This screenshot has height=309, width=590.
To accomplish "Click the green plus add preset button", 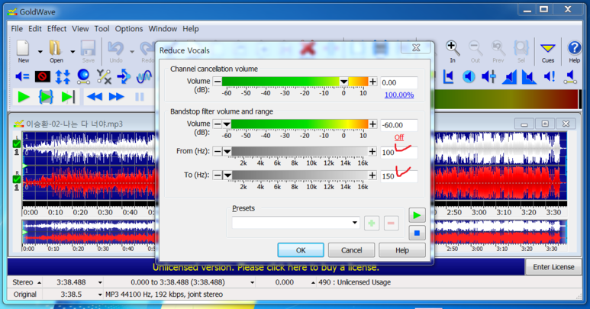I will tap(372, 223).
